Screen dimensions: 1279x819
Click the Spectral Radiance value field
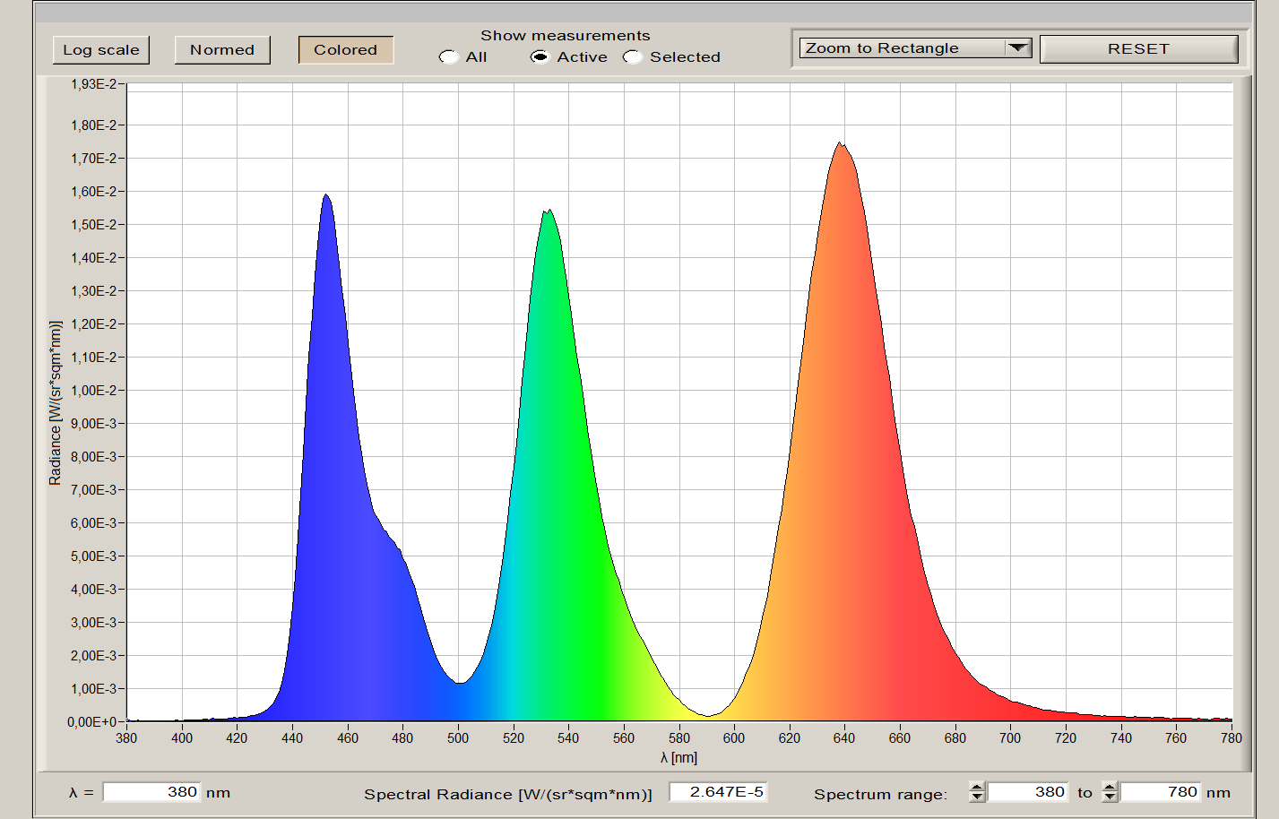pos(719,792)
